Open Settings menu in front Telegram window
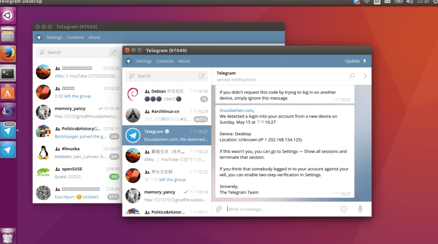 (x=144, y=61)
